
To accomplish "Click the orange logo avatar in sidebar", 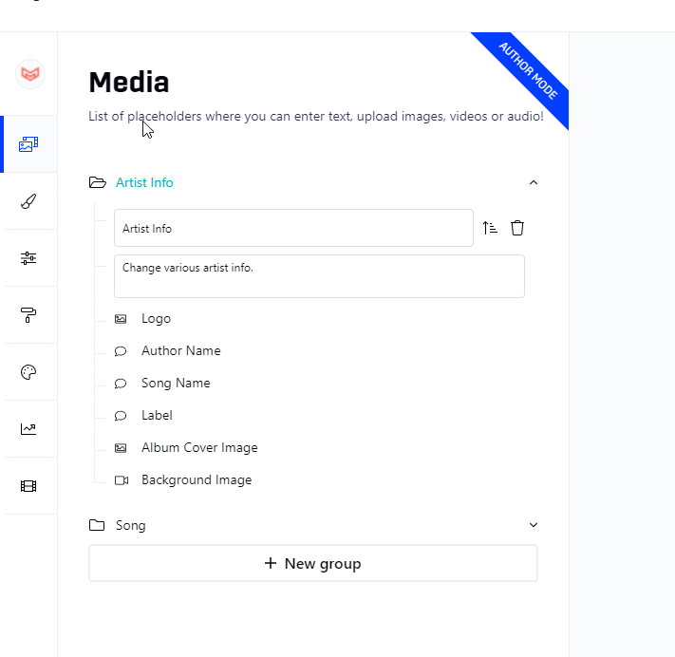I will click(30, 74).
